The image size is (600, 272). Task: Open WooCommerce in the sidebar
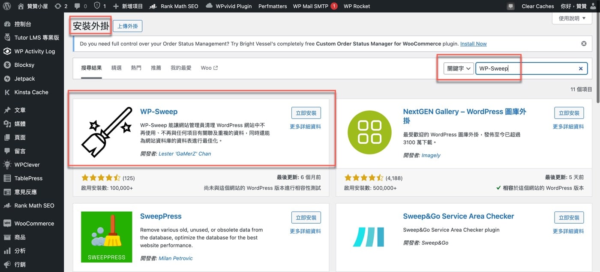tap(32, 223)
